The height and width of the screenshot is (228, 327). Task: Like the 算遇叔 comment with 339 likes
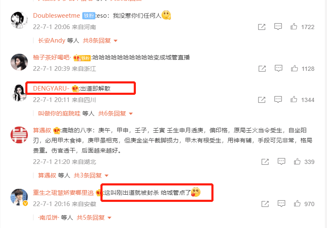click(297, 161)
